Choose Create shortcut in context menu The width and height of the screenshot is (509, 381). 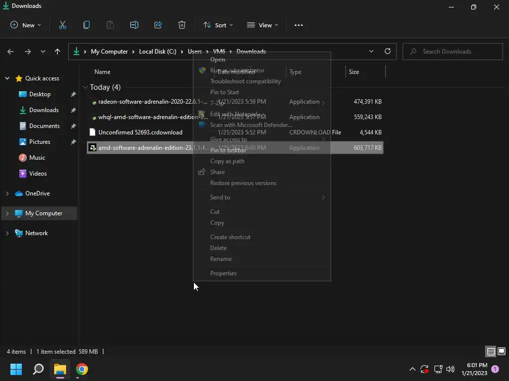pyautogui.click(x=261, y=237)
